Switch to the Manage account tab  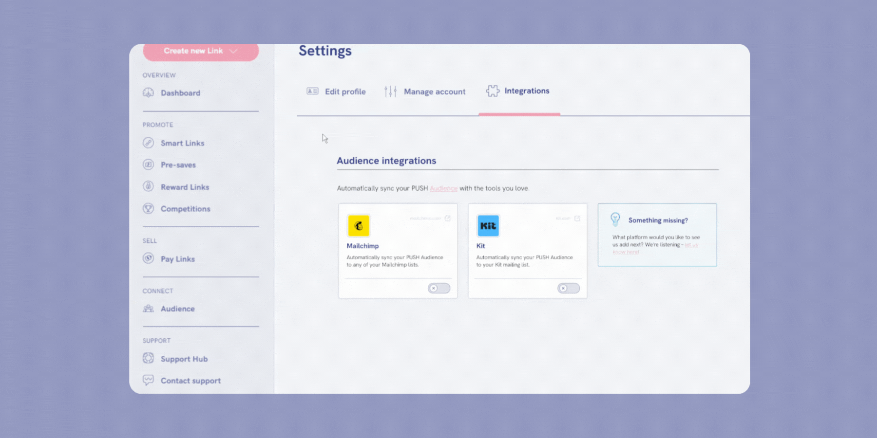click(425, 91)
